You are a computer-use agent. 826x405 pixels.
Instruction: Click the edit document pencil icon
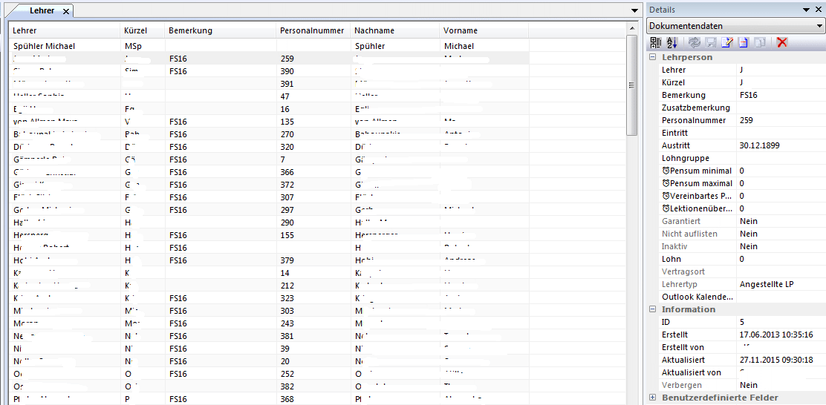pos(726,42)
